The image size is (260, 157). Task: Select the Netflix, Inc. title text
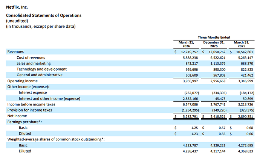pyautogui.click(x=17, y=7)
